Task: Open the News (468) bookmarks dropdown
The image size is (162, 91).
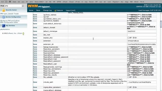Action: click(x=39, y=2)
